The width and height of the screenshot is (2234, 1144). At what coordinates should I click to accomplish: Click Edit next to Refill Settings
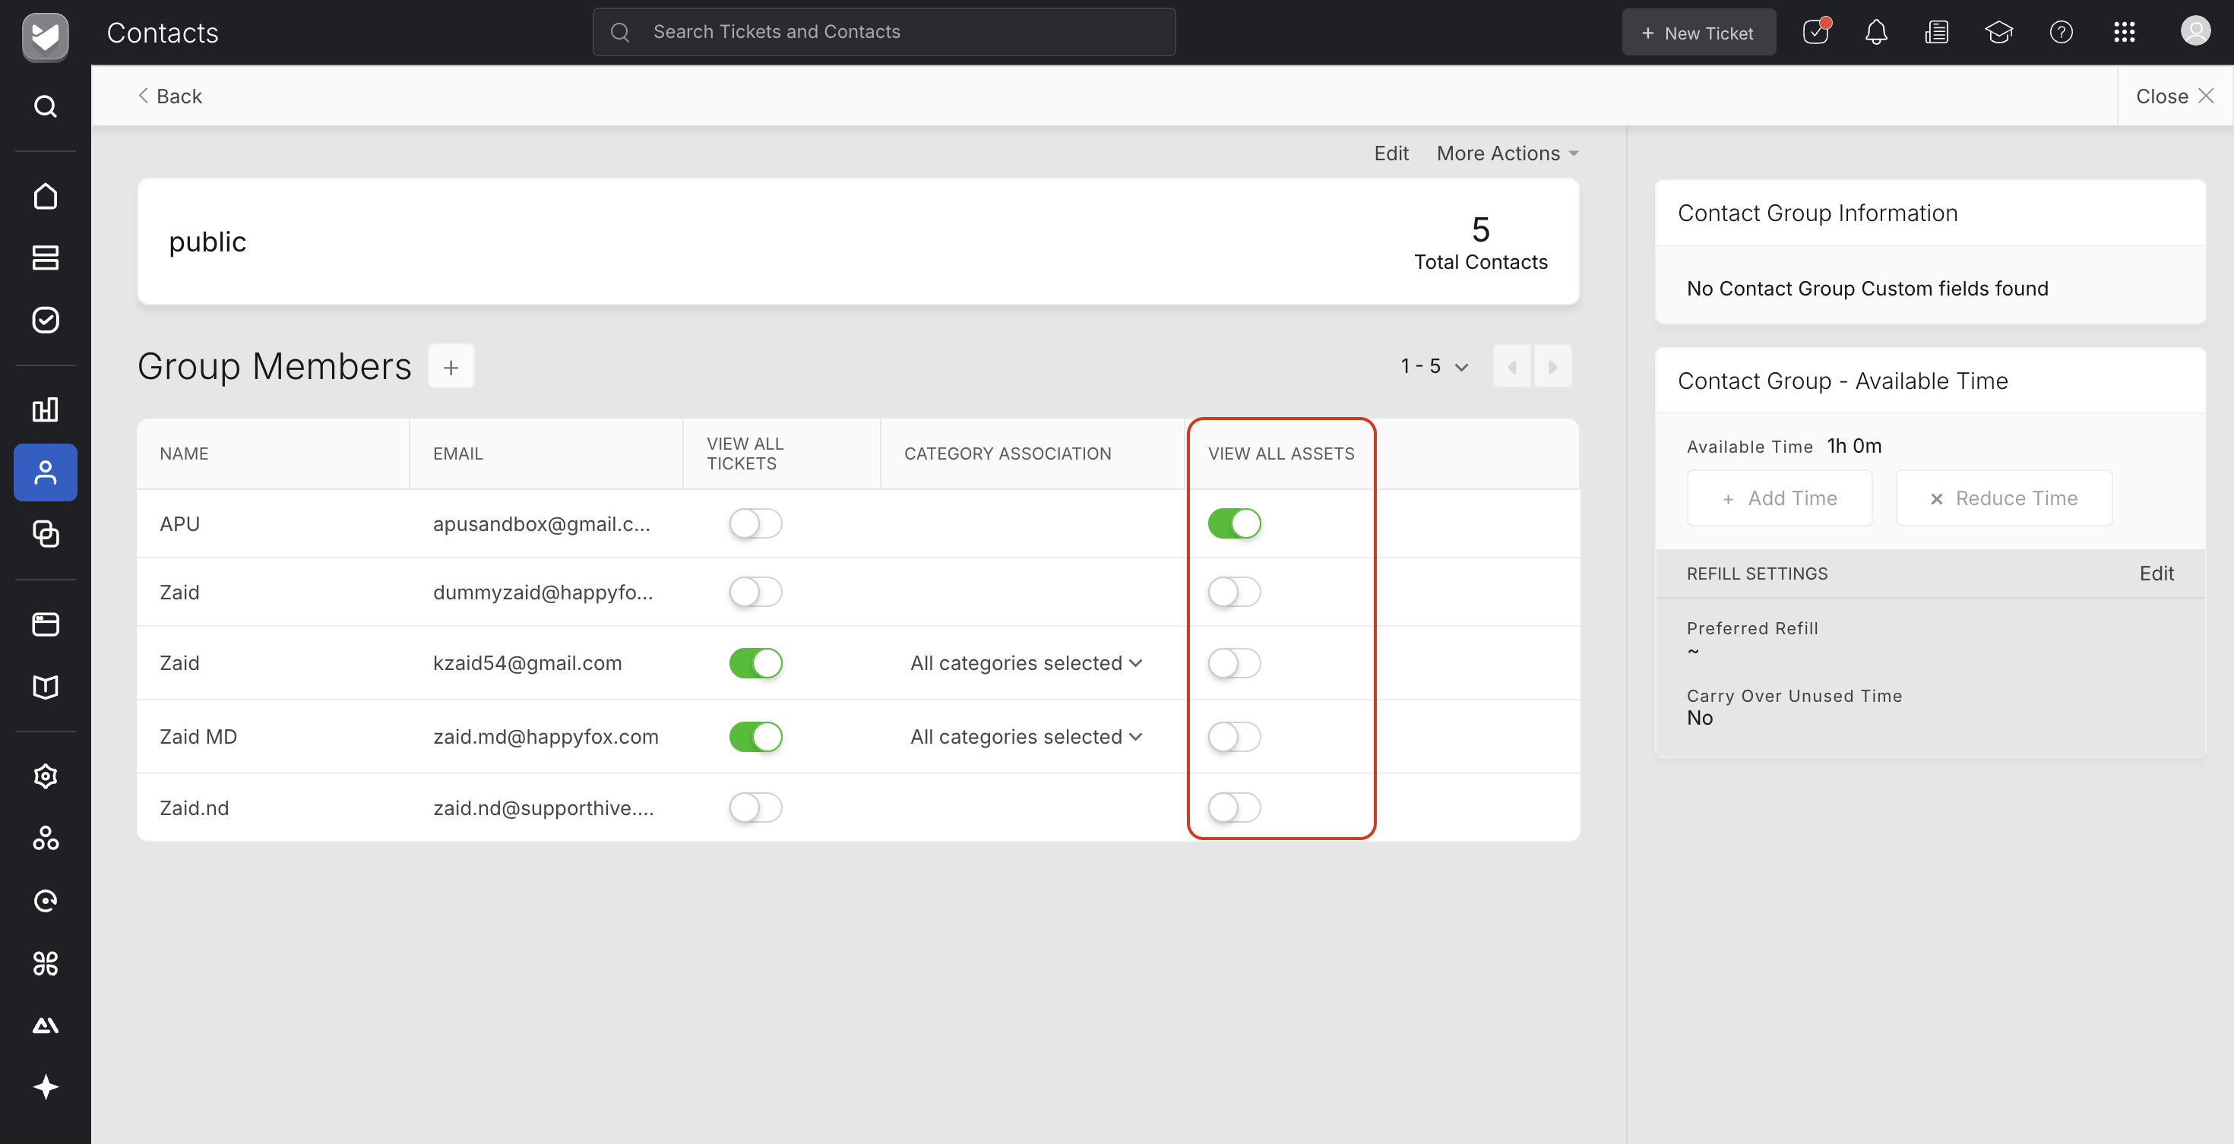click(x=2156, y=573)
